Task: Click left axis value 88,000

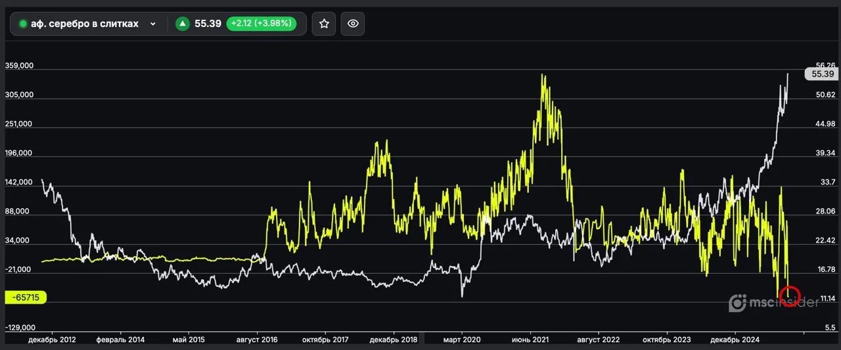Action: tap(18, 211)
